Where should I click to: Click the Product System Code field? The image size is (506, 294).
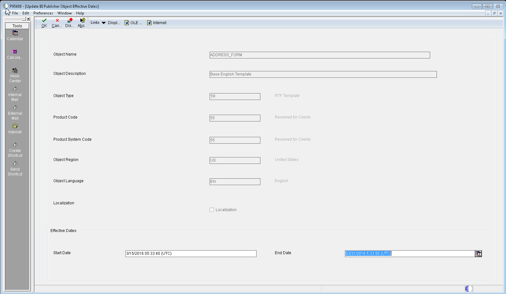pos(235,140)
